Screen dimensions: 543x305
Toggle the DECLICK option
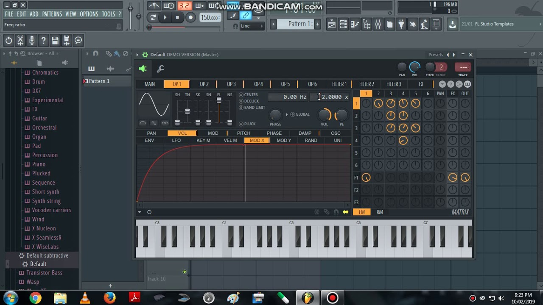click(x=249, y=101)
